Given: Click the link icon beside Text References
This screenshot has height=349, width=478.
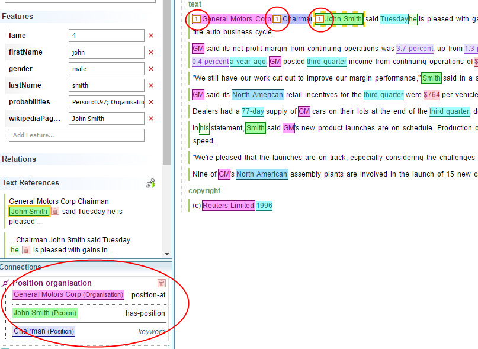Looking at the screenshot, I should (x=150, y=183).
